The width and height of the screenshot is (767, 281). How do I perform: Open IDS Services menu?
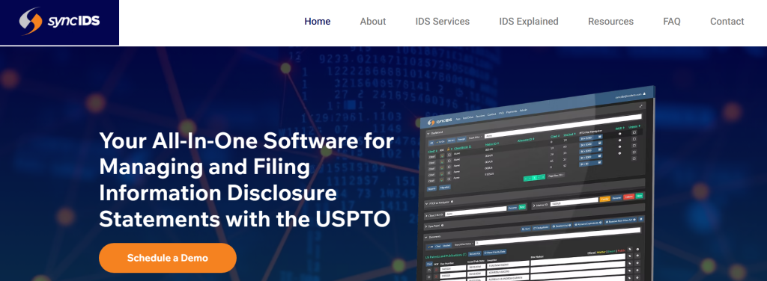[x=442, y=22]
